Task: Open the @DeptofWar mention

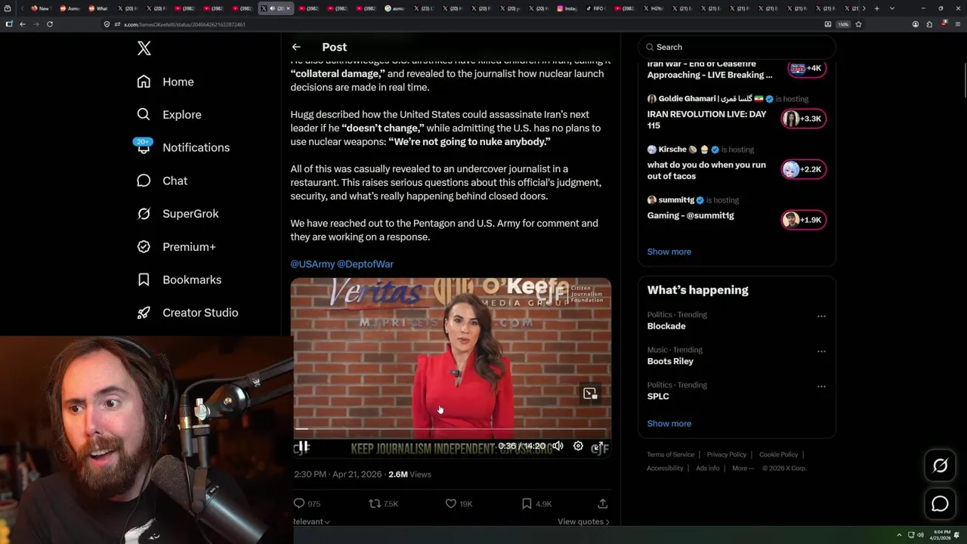Action: (365, 264)
